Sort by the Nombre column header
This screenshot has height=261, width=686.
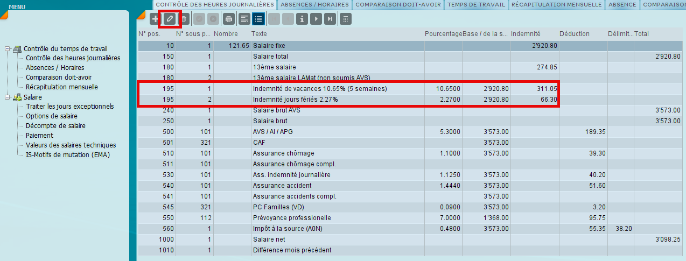(232, 34)
